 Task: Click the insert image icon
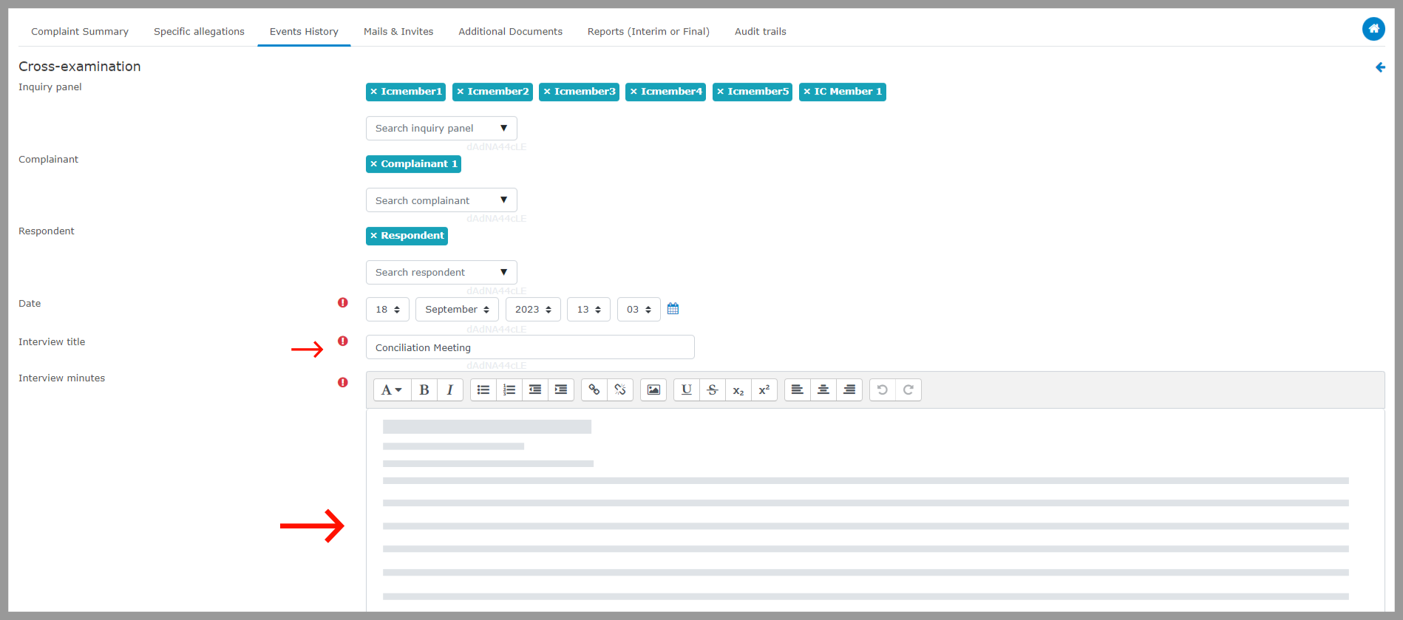point(653,390)
